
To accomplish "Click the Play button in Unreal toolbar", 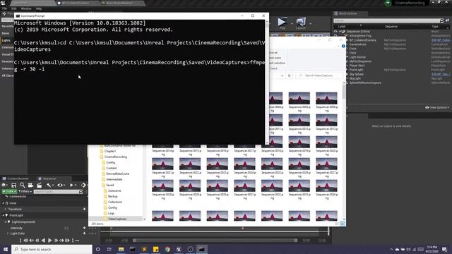I will (x=282, y=23).
